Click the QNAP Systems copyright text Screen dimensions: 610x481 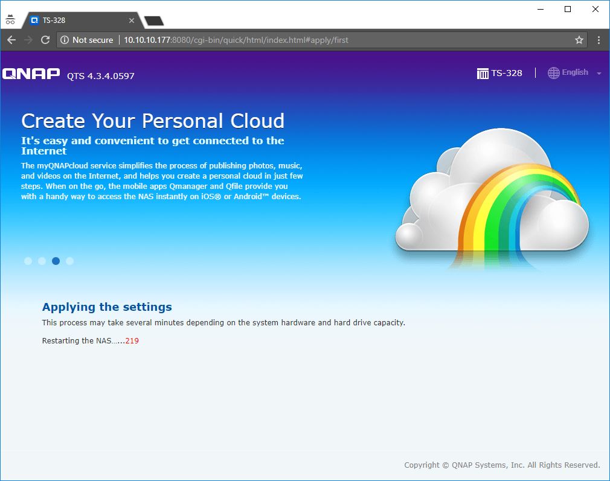coord(502,465)
